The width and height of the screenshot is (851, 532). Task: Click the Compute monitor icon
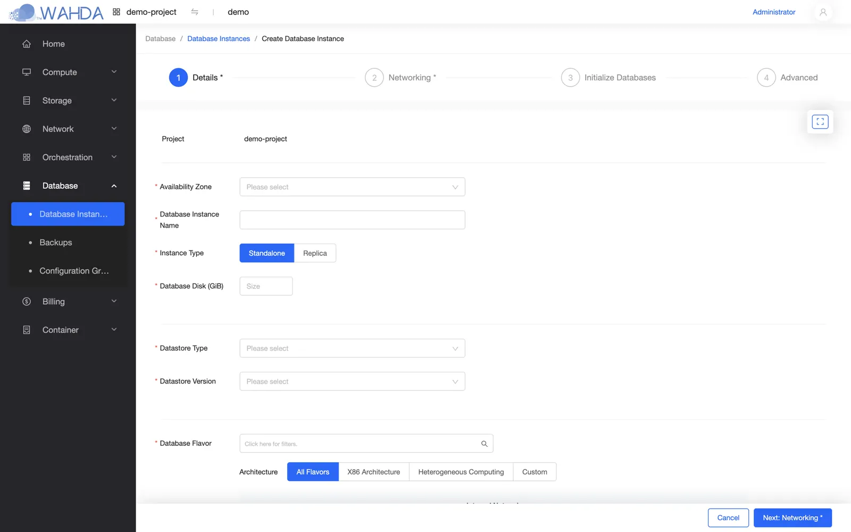pos(27,72)
